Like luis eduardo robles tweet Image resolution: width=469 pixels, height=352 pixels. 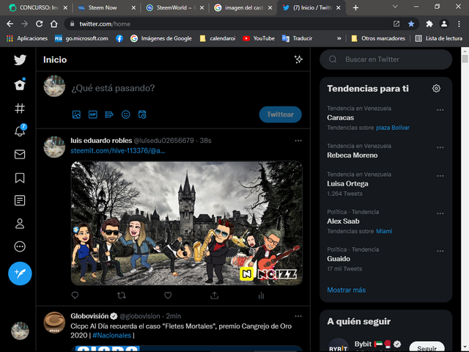click(168, 296)
